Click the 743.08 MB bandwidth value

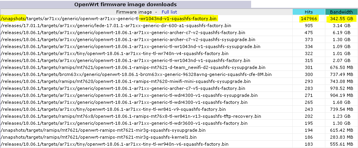pos(342,81)
